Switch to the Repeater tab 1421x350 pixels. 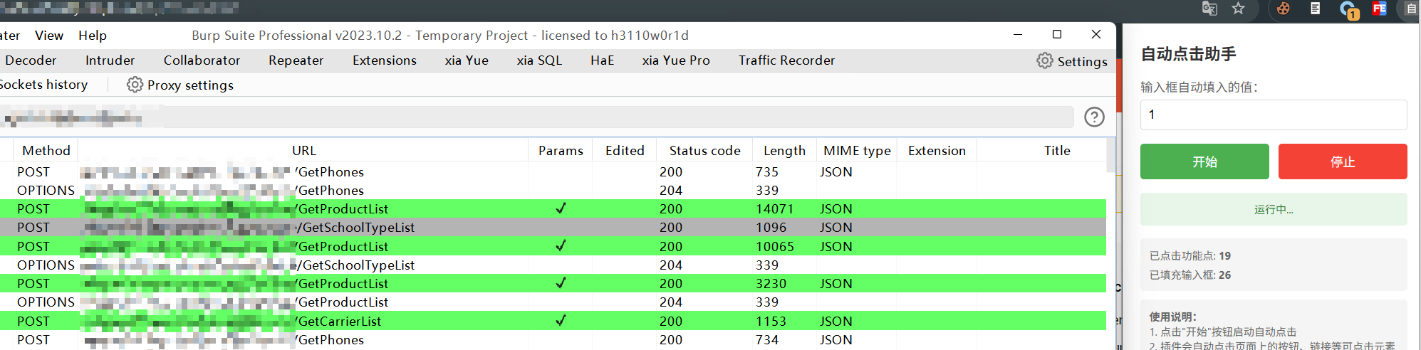296,60
